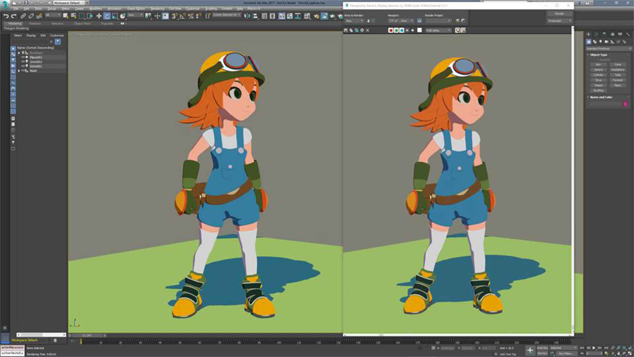Click the Render button
Image resolution: width=634 pixels, height=357 pixels.
click(x=559, y=14)
